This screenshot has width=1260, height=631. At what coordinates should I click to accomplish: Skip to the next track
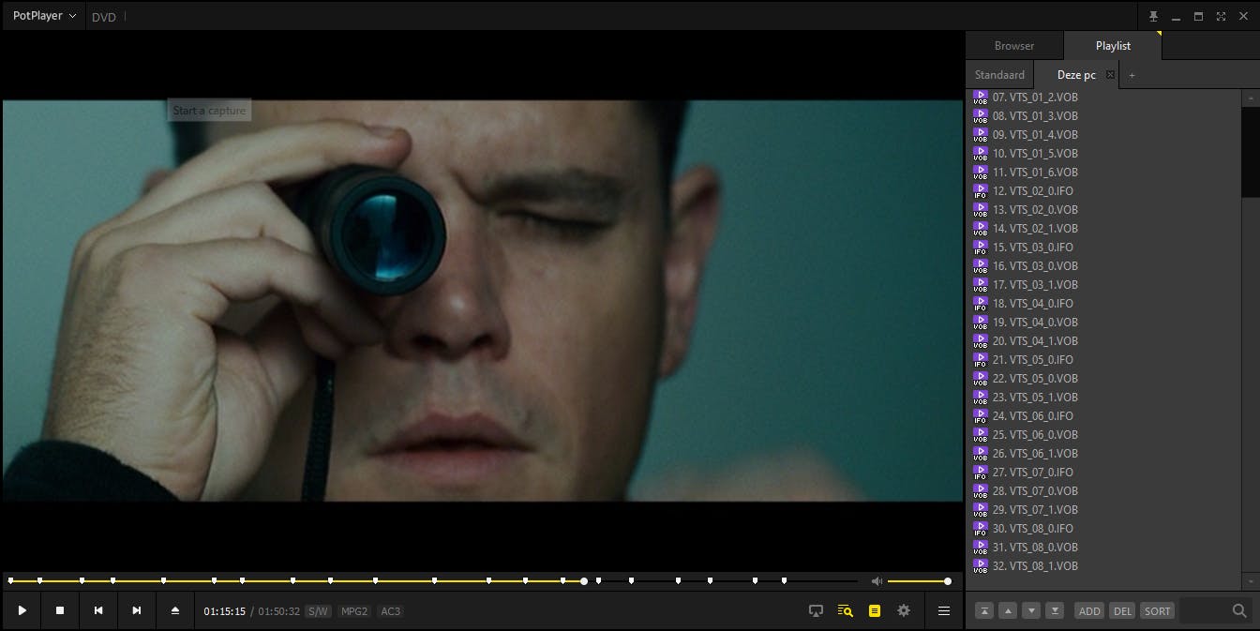(137, 610)
